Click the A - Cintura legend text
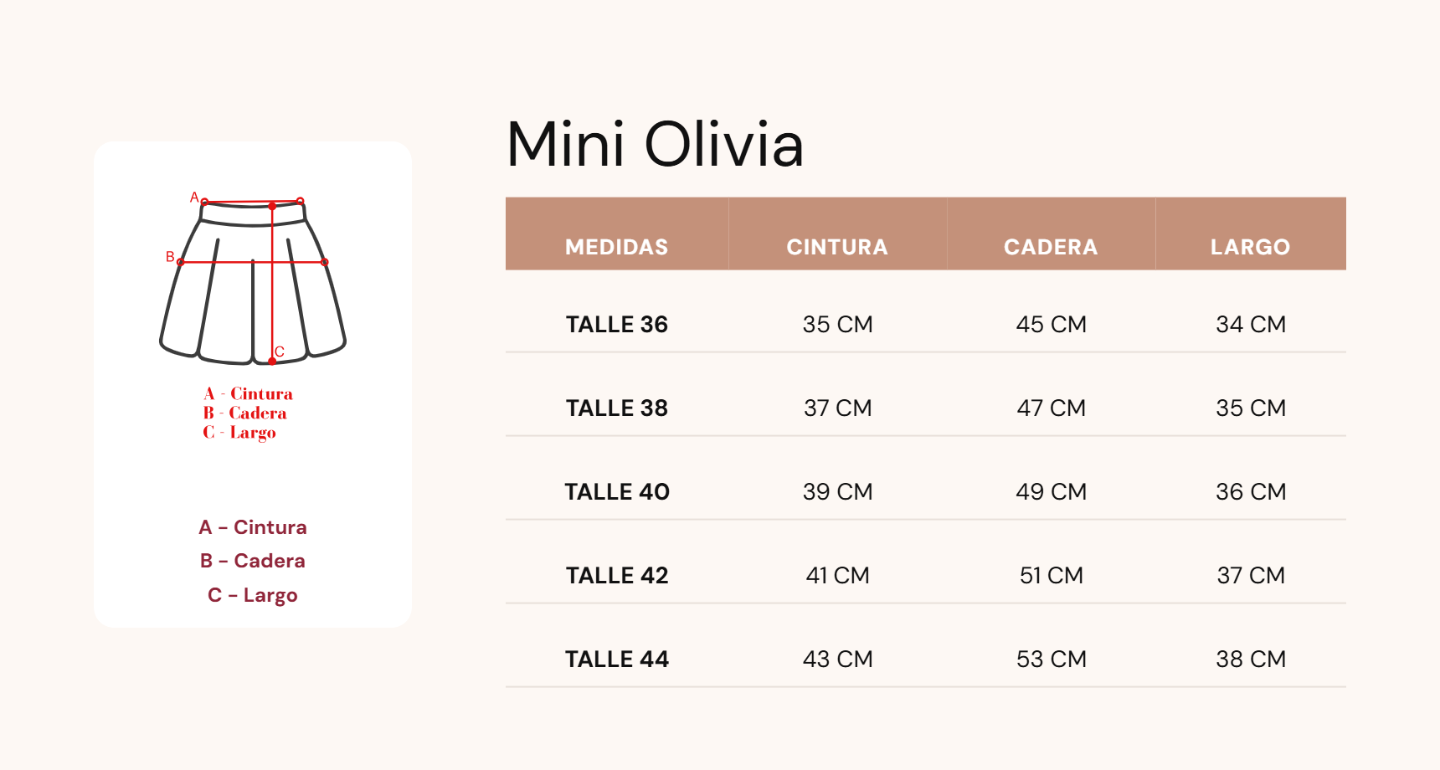This screenshot has width=1440, height=770. (x=253, y=527)
